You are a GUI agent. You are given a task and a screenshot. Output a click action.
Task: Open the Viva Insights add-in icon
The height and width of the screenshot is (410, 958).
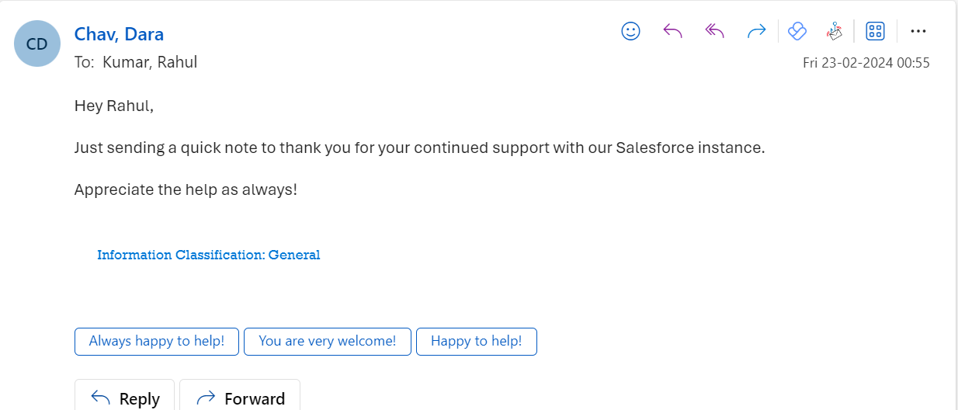797,31
